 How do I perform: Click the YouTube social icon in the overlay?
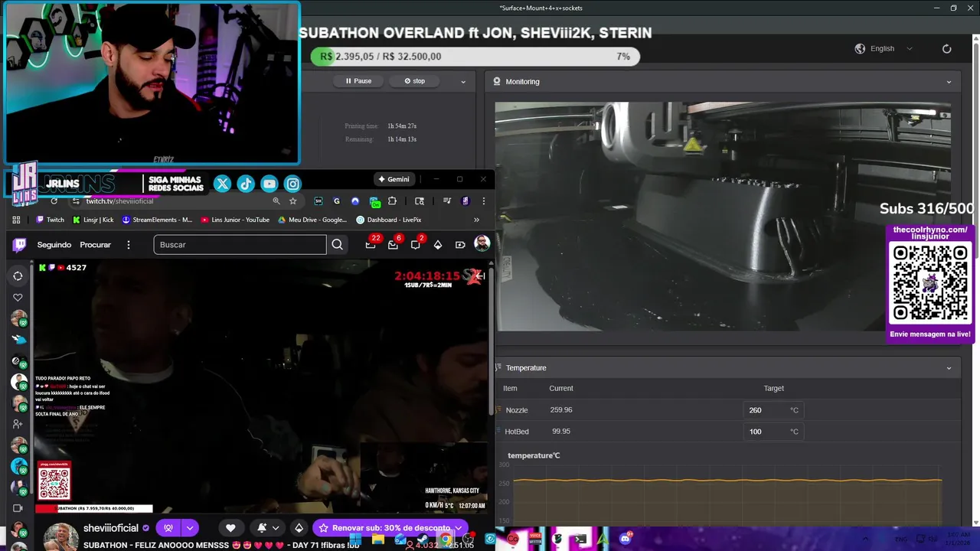coord(269,184)
